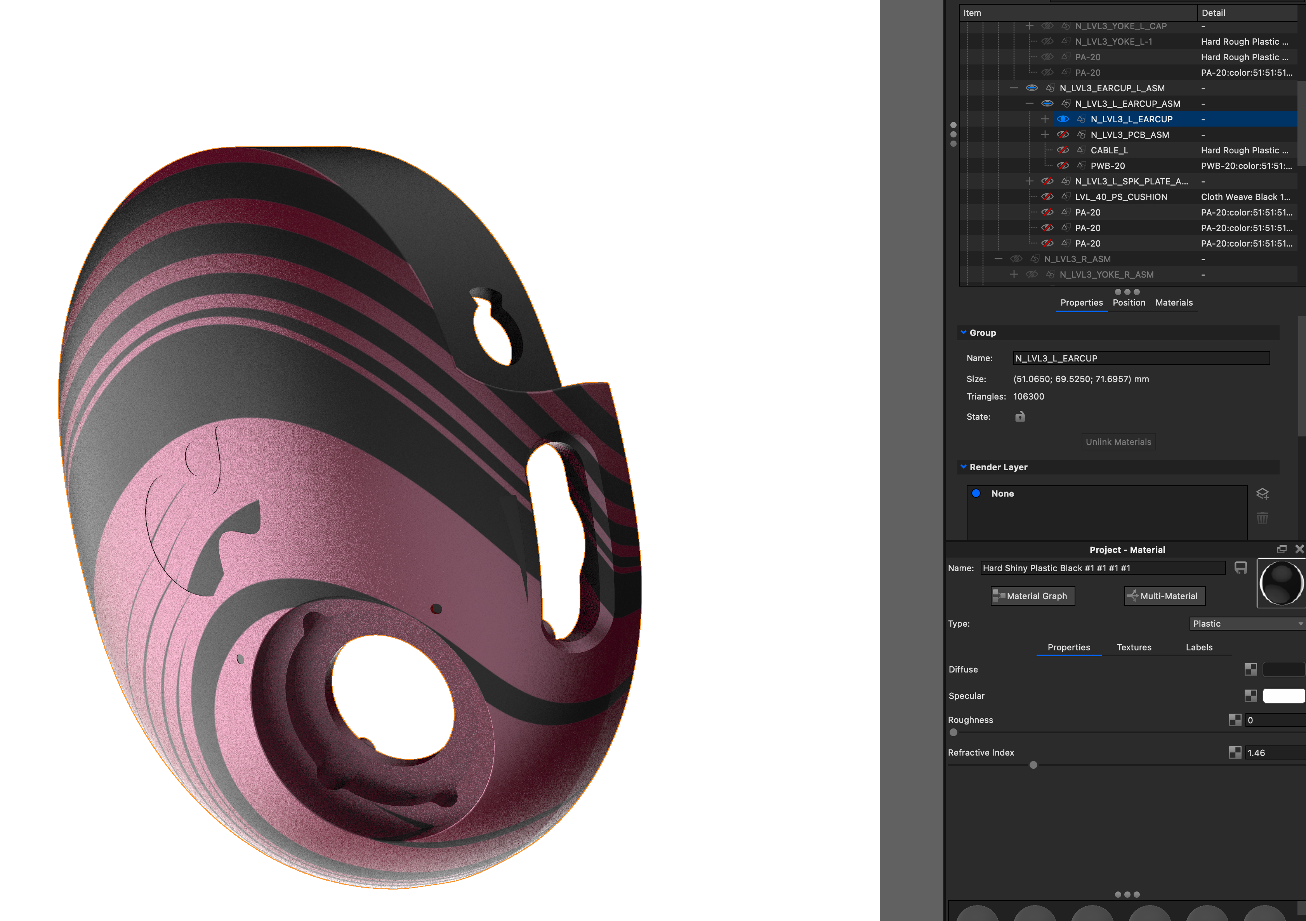Screen dimensions: 1306x921
Task: Open the Material Graph
Action: [1032, 596]
